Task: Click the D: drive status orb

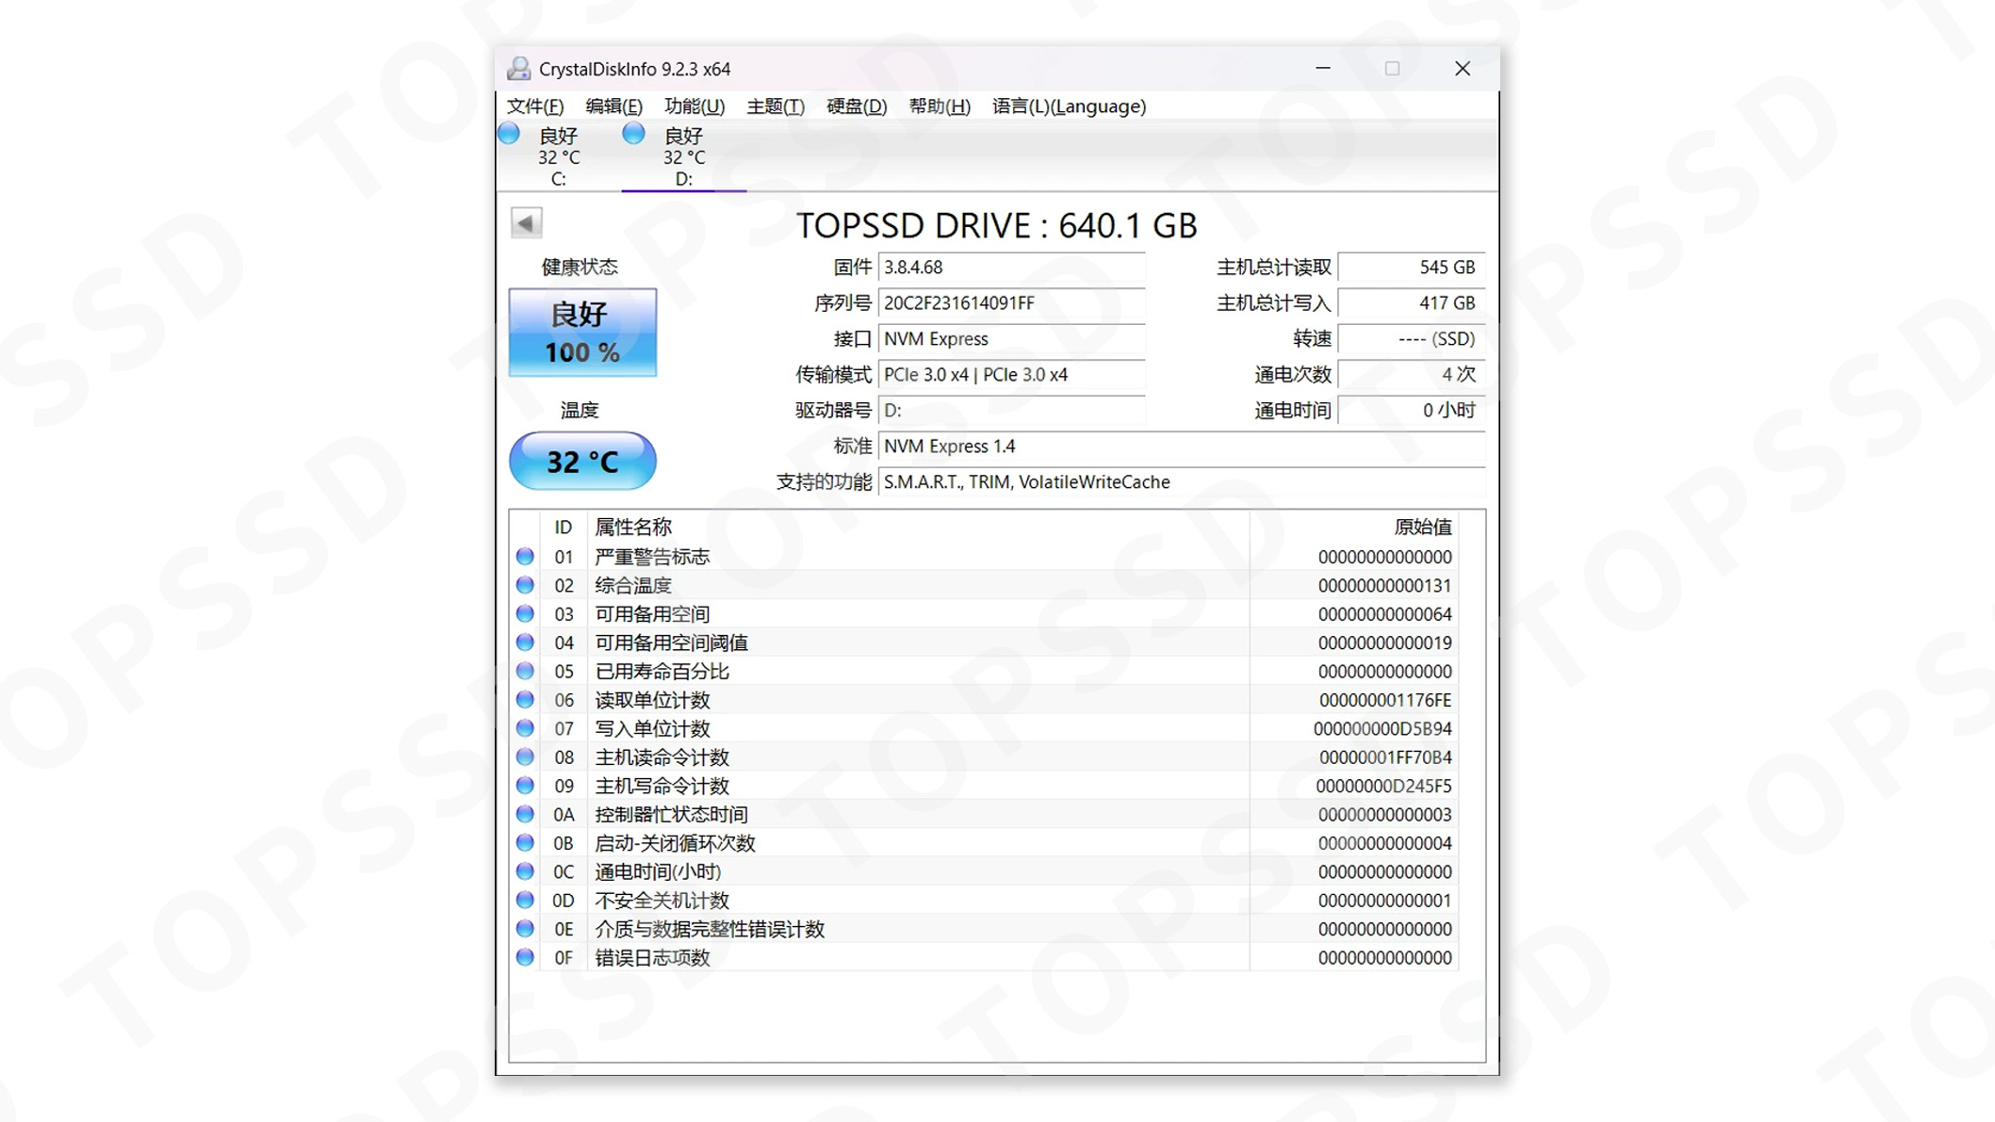Action: click(x=633, y=134)
